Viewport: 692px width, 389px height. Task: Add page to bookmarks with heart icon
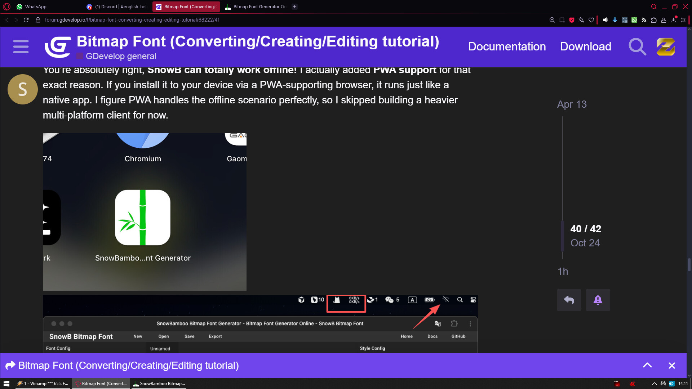tap(591, 20)
